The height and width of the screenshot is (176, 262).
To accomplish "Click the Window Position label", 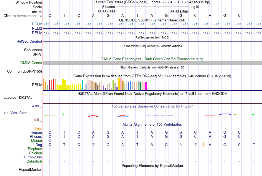I will (x=29, y=2).
